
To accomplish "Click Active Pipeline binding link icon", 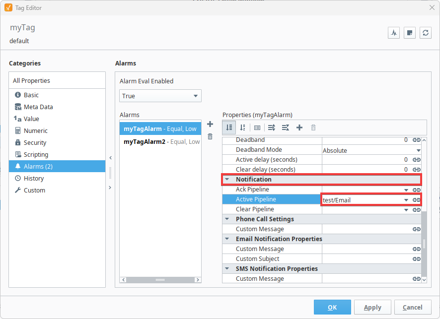I will pyautogui.click(x=417, y=200).
